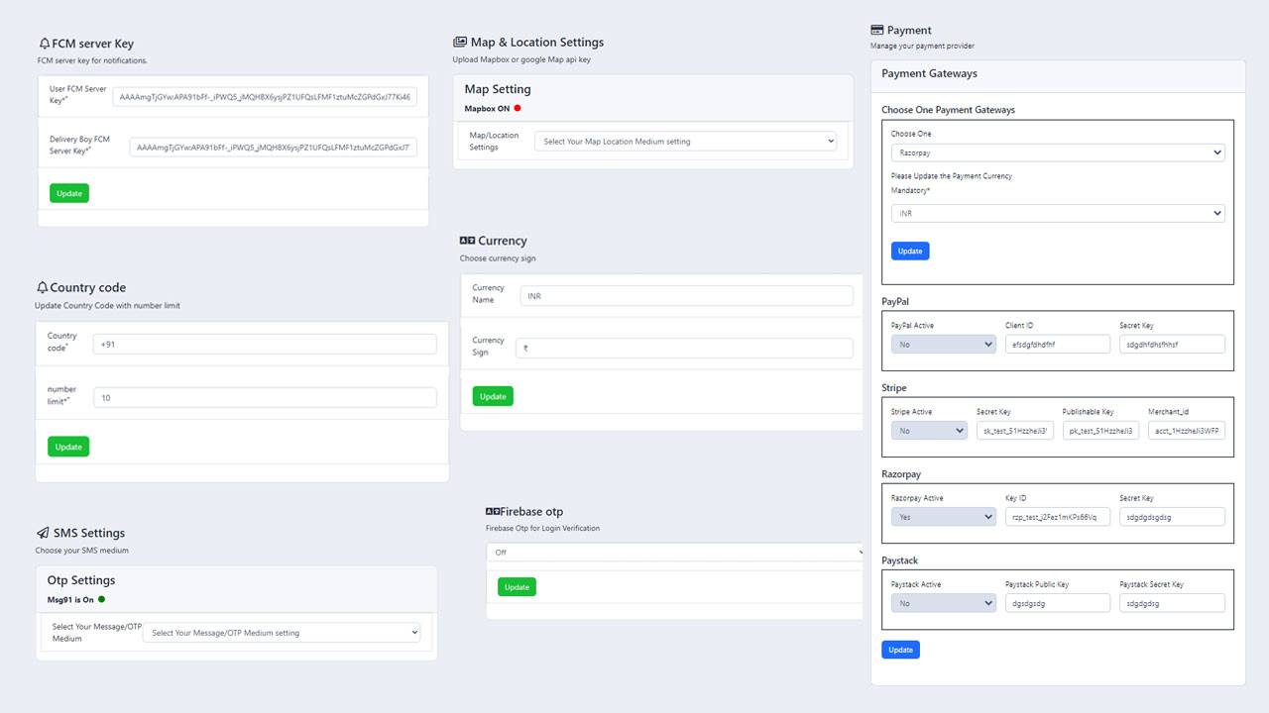This screenshot has width=1269, height=713.
Task: Click the blue Update button below Paystack
Action: click(900, 650)
